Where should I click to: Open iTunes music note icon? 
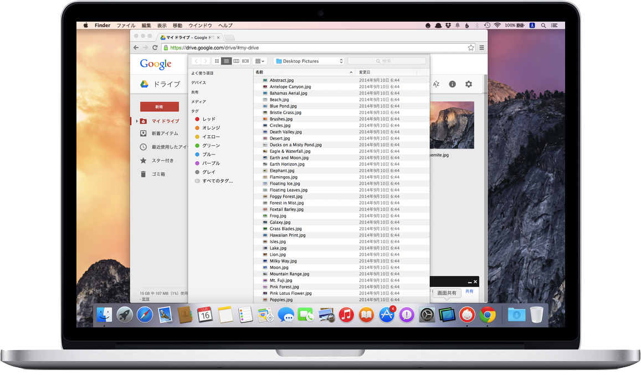346,315
